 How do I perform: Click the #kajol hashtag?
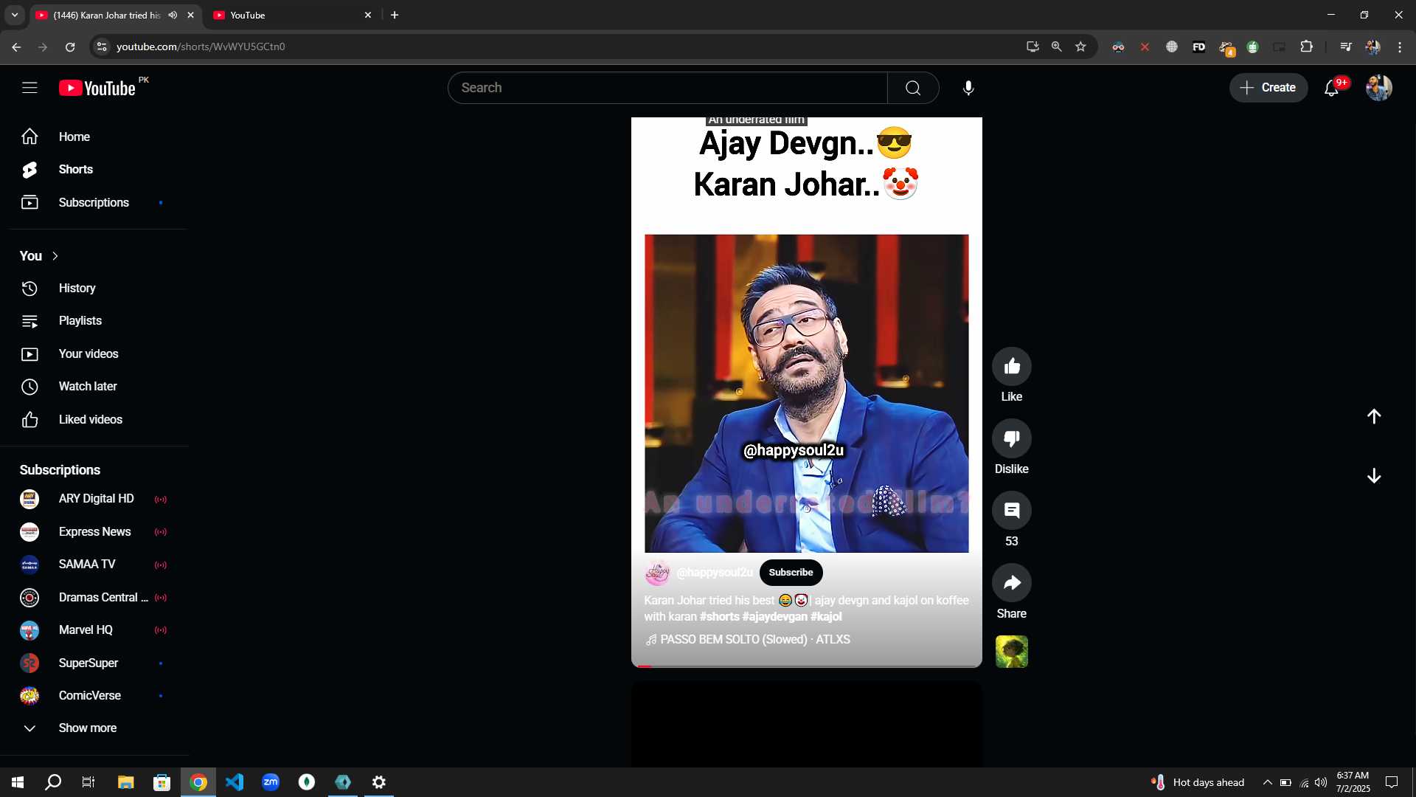click(826, 617)
